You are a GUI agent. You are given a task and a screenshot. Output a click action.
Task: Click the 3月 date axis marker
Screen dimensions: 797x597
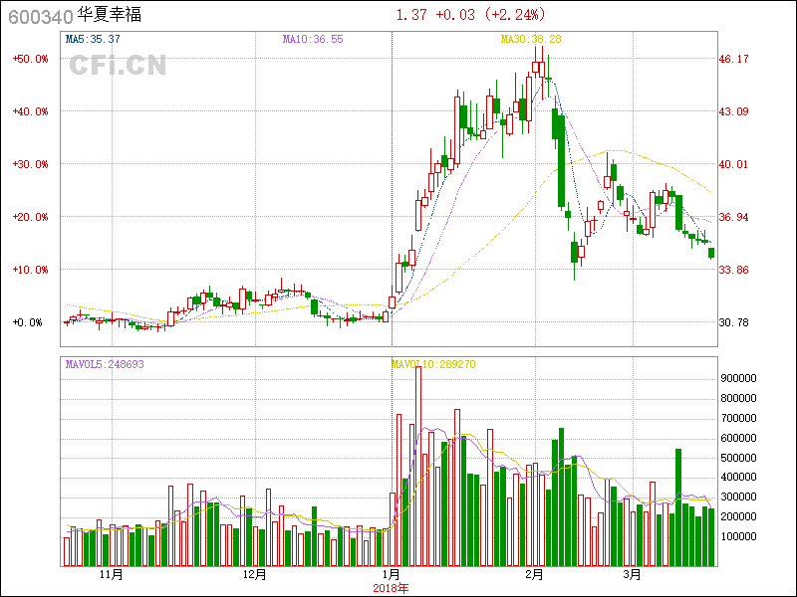pyautogui.click(x=631, y=574)
